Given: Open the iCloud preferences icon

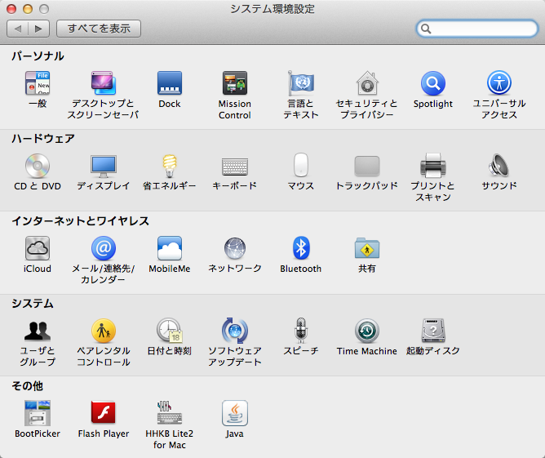Looking at the screenshot, I should 38,248.
